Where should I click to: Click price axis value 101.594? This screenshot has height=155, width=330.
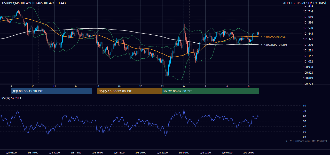pos(308,22)
